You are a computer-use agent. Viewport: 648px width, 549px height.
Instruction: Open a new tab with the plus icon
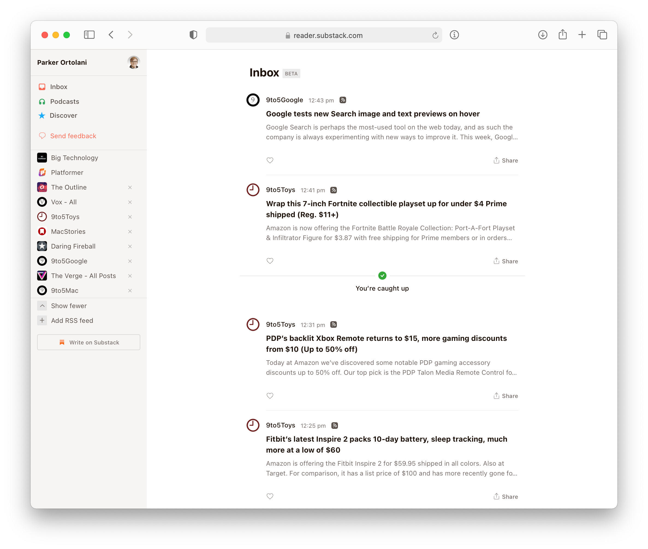click(x=582, y=35)
